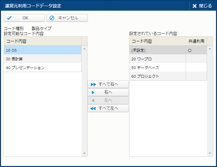
Task: Toggle 共通利用 circle for (未設定) row
Action: (190, 50)
